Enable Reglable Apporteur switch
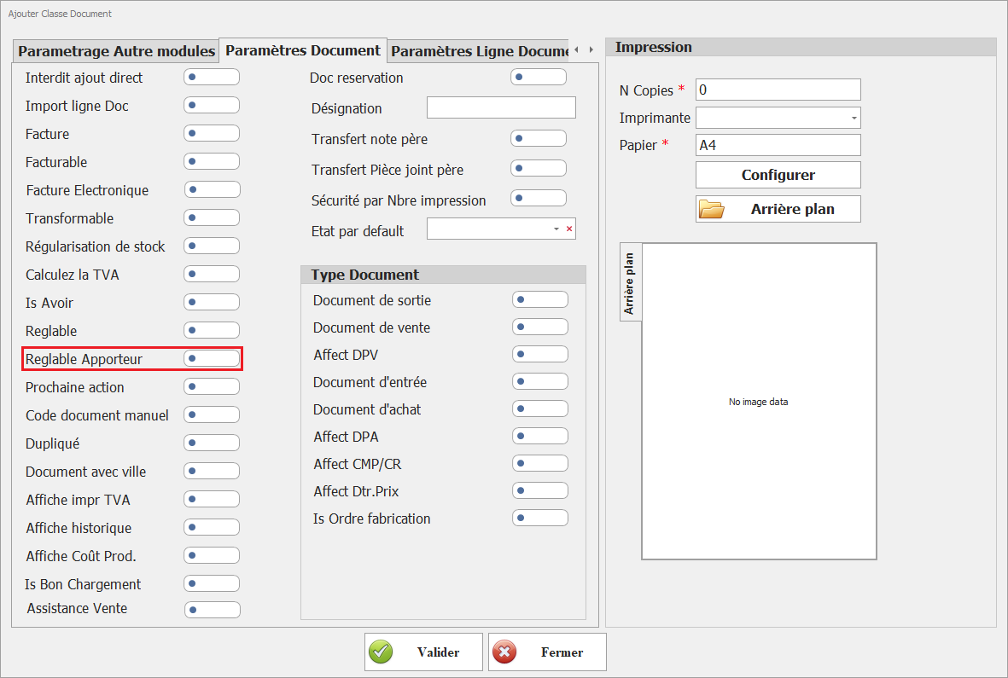 pyautogui.click(x=212, y=358)
